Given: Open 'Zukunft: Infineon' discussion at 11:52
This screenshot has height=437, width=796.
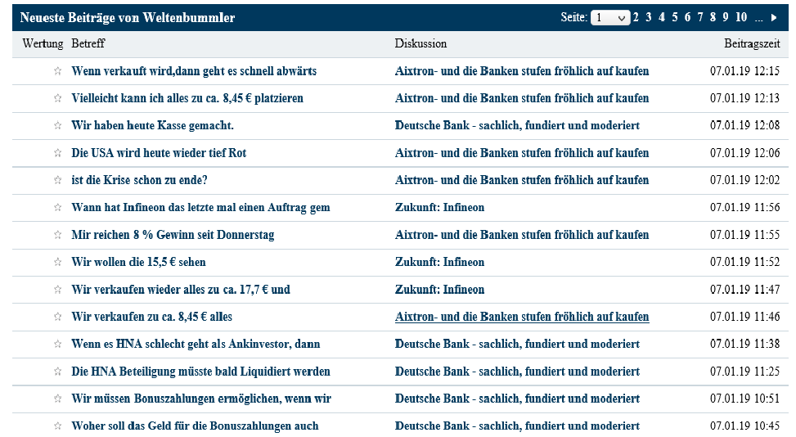Looking at the screenshot, I should coord(439,262).
